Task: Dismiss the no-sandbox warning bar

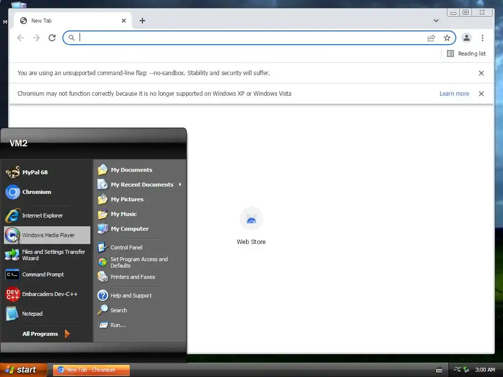Action: click(481, 73)
